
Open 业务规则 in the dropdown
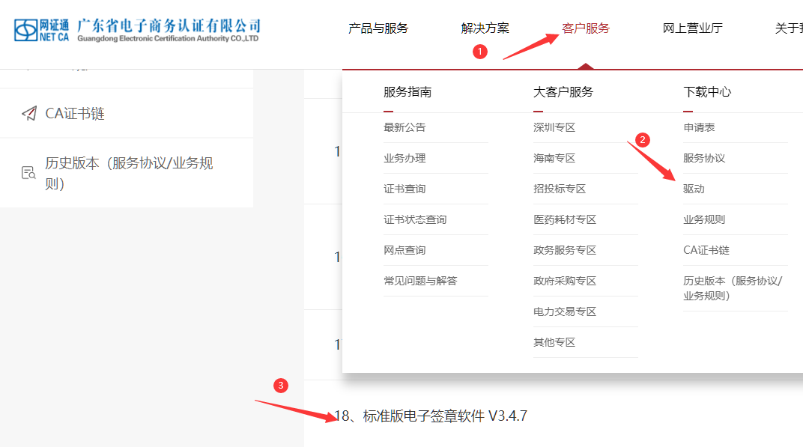coord(704,219)
